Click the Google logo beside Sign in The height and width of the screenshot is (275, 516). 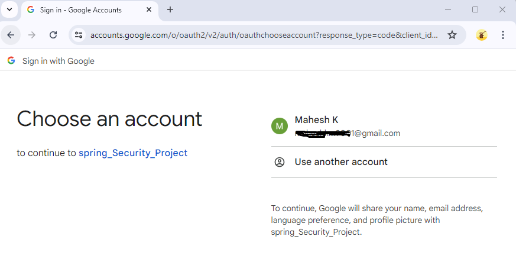(x=11, y=60)
